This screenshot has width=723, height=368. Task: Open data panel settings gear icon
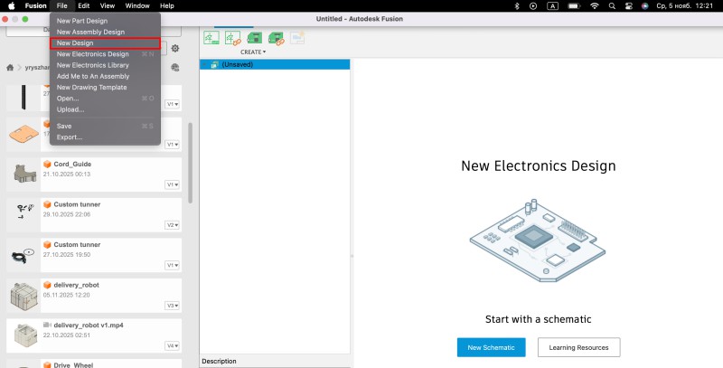point(175,49)
